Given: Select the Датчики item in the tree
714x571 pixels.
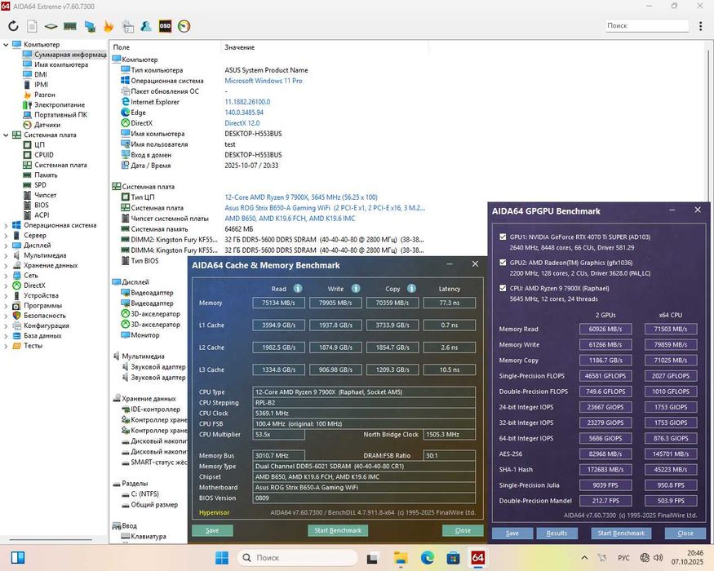Looking at the screenshot, I should pyautogui.click(x=47, y=125).
